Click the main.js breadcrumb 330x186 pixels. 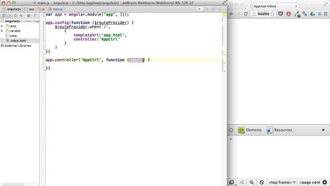[56, 9]
